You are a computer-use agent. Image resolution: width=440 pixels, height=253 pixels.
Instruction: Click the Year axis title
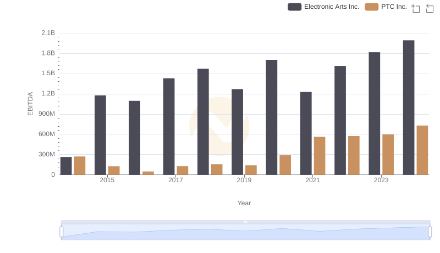(244, 203)
